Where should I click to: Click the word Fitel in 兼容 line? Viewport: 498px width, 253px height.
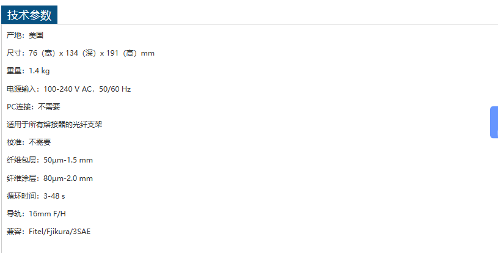[x=37, y=232]
